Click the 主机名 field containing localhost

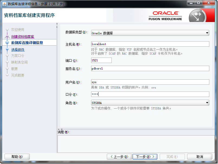(x=150, y=44)
